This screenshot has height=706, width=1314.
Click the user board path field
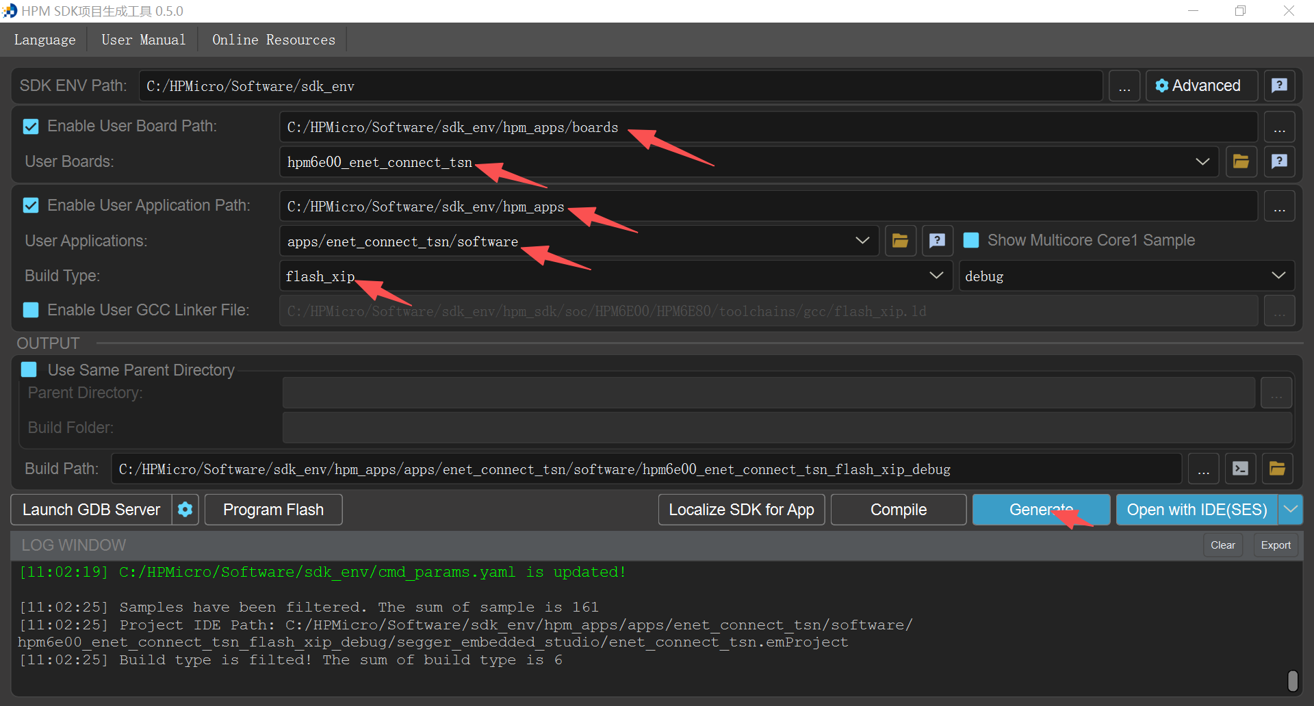(769, 127)
